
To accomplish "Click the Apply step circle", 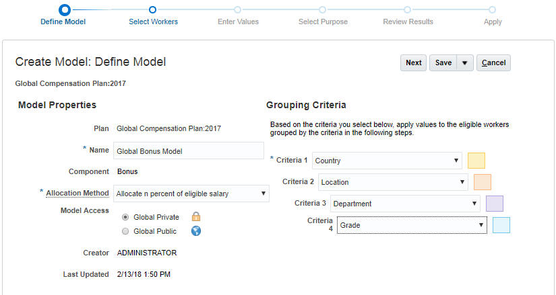I will (x=493, y=9).
